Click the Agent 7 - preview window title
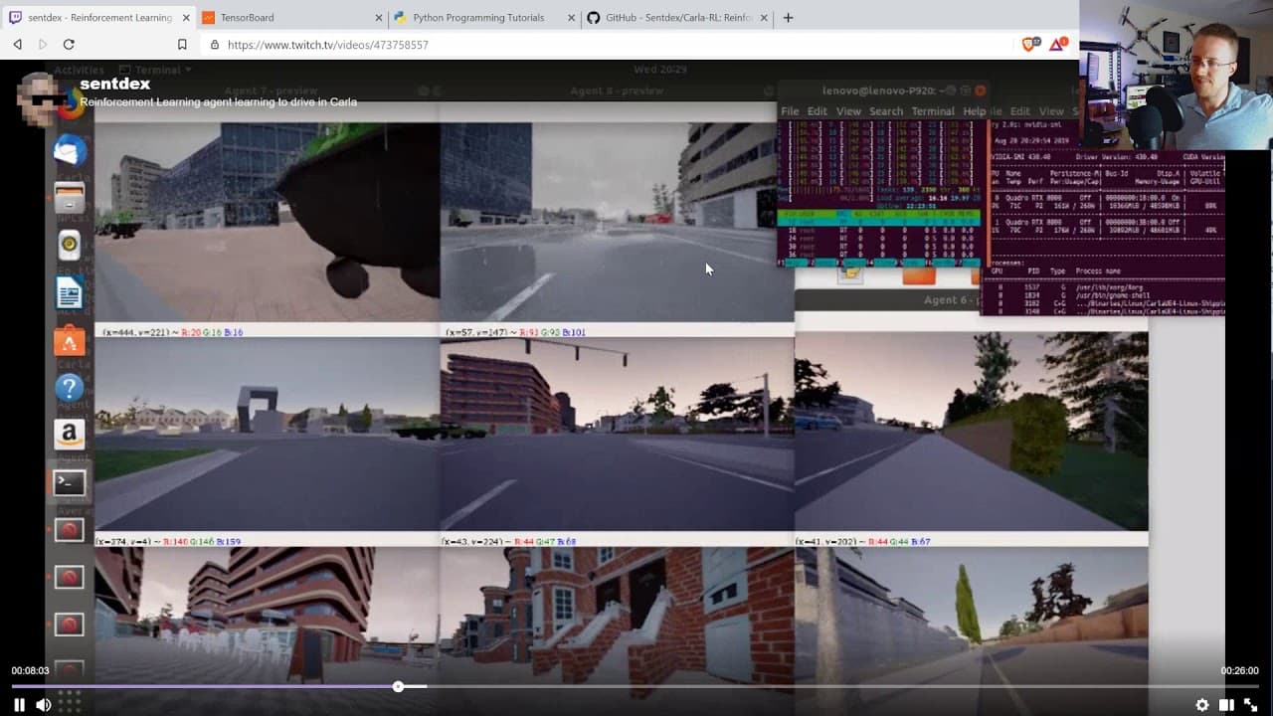The height and width of the screenshot is (716, 1273). click(x=271, y=90)
